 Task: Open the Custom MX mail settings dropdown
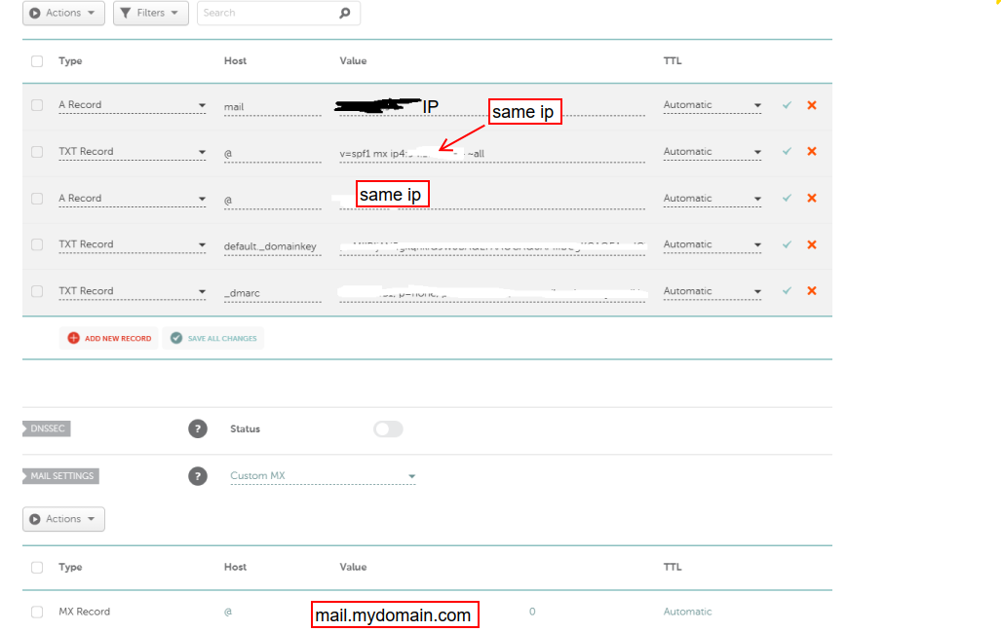[x=323, y=476]
